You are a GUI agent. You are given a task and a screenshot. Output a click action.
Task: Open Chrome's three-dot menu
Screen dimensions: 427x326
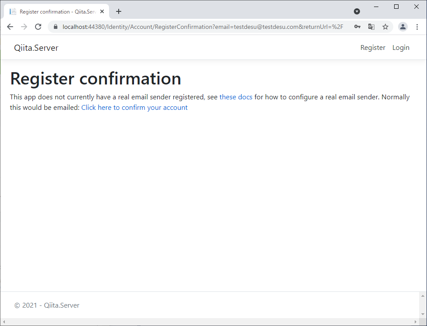pos(417,27)
